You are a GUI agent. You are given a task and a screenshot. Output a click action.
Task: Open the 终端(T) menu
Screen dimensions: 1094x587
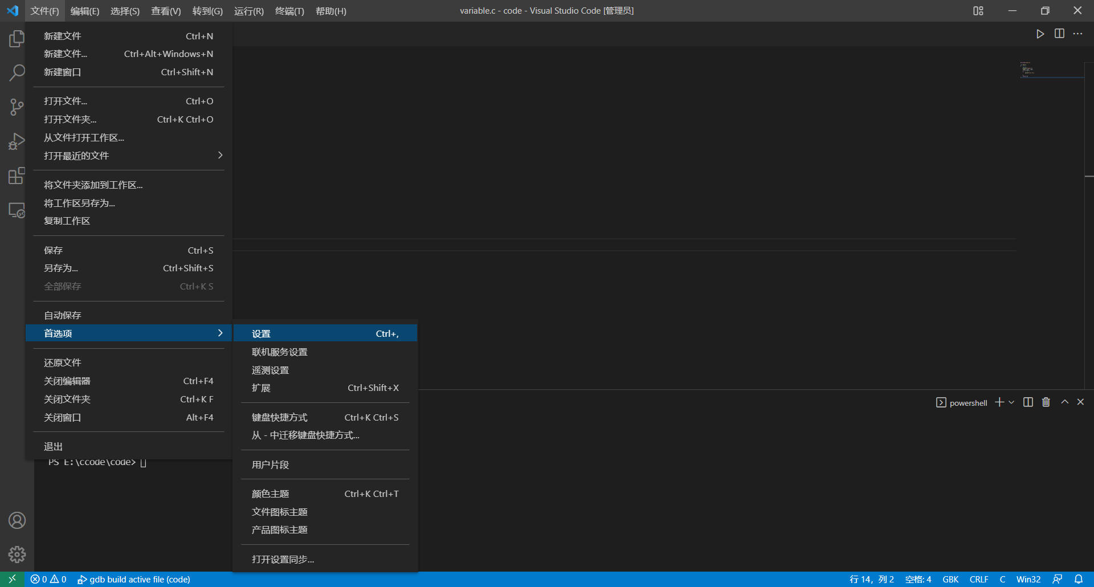tap(289, 11)
